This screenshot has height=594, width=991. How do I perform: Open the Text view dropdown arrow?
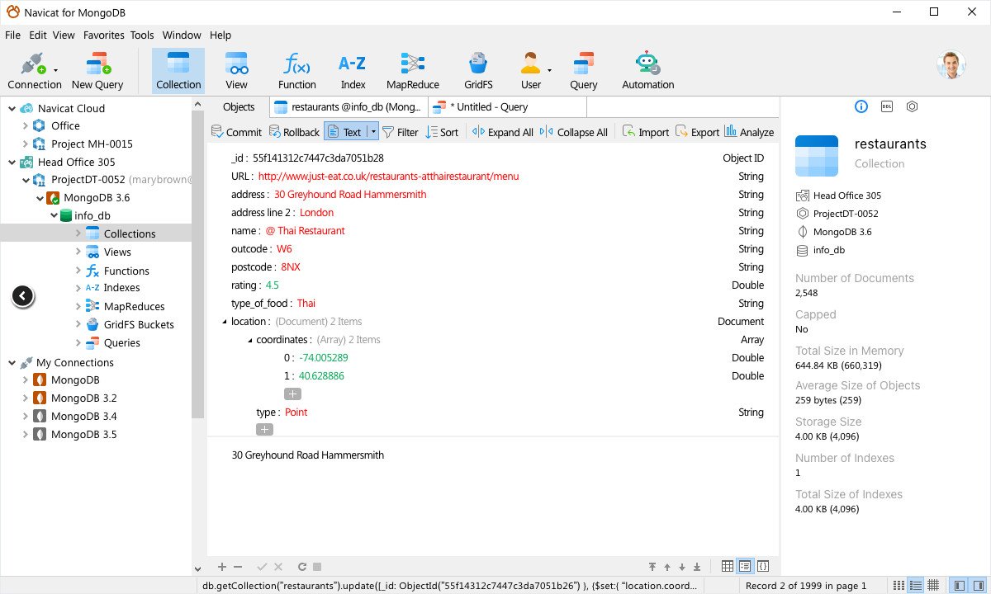(373, 132)
